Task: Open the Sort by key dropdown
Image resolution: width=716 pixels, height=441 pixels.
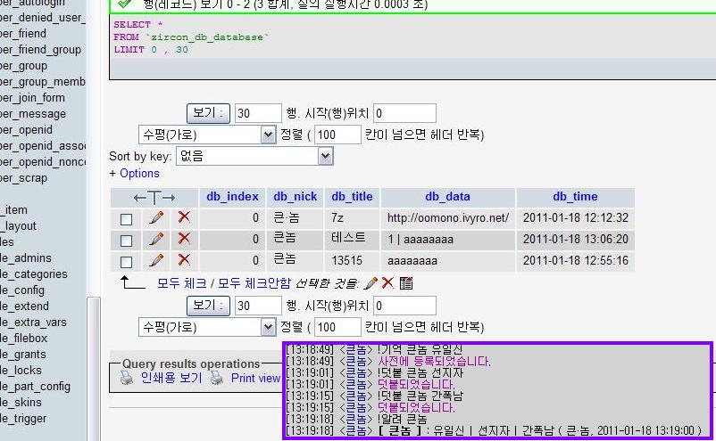Action: pos(254,156)
